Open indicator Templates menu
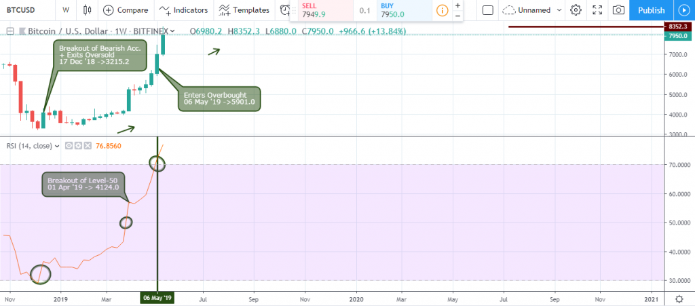This screenshot has width=695, height=306. [244, 9]
